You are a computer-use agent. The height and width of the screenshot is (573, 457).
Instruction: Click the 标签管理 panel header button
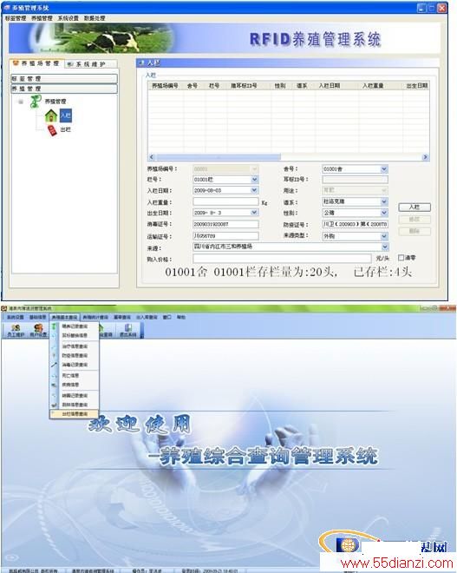[x=64, y=78]
